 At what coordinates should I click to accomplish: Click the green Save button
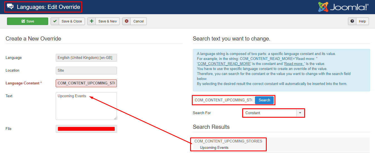(x=28, y=21)
